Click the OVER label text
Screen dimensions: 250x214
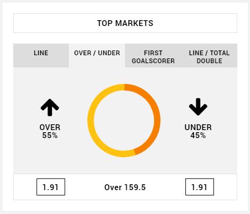[50, 127]
